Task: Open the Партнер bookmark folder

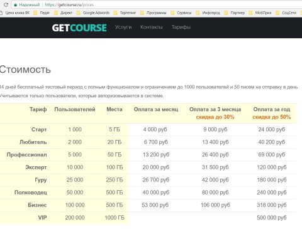Action: pos(235,13)
